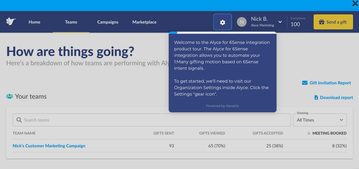Click the Send a gift button
The width and height of the screenshot is (359, 169).
coord(333,22)
